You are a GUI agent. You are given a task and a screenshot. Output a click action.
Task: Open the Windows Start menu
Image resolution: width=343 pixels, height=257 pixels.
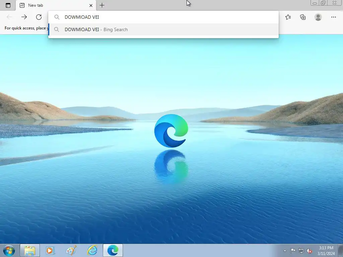(x=9, y=250)
